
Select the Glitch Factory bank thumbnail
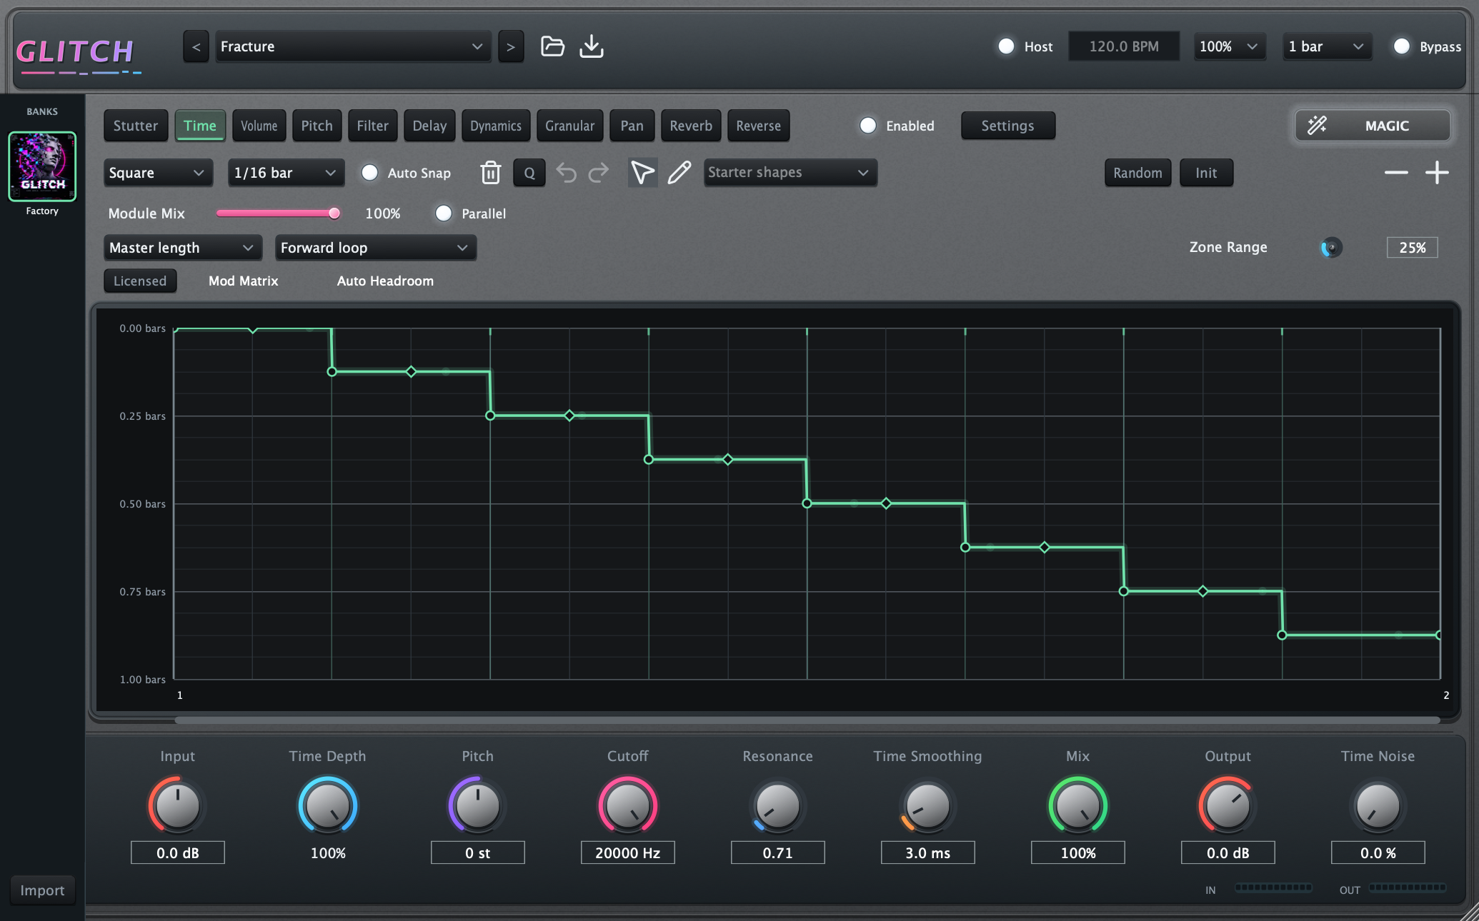point(42,166)
